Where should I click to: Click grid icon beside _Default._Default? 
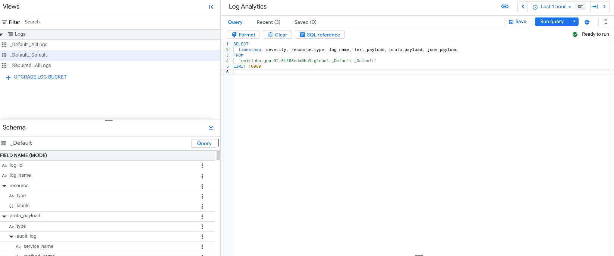[x=4, y=55]
